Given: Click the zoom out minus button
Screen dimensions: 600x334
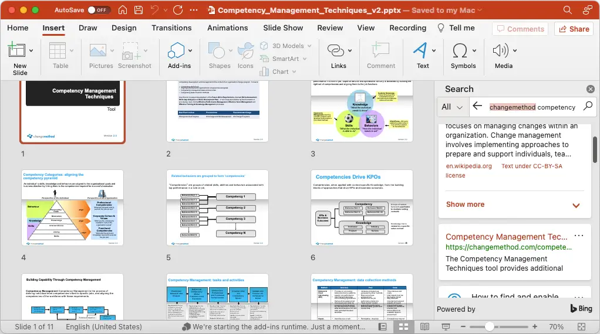Looking at the screenshot, I should (x=463, y=327).
